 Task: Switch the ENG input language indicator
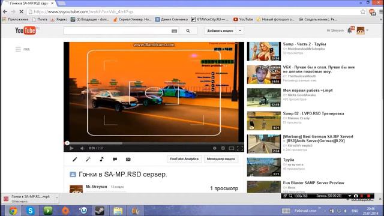tap(355, 211)
